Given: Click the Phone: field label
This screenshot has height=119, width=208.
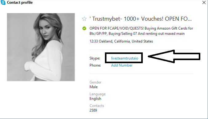Looking at the screenshot, I should pyautogui.click(x=95, y=65).
